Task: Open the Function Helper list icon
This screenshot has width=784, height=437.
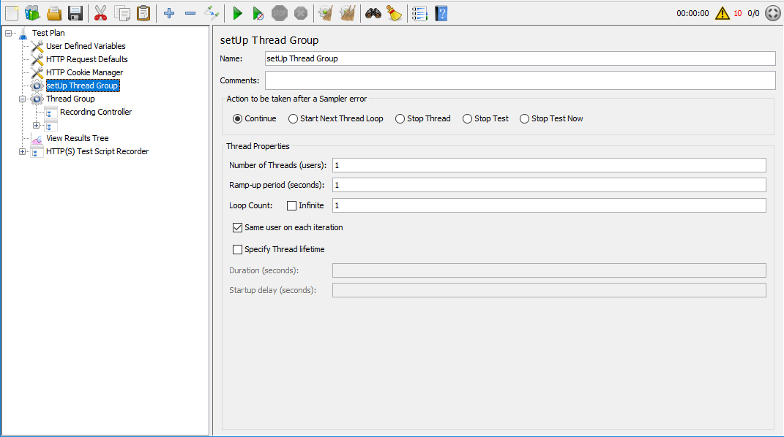Action: [419, 12]
